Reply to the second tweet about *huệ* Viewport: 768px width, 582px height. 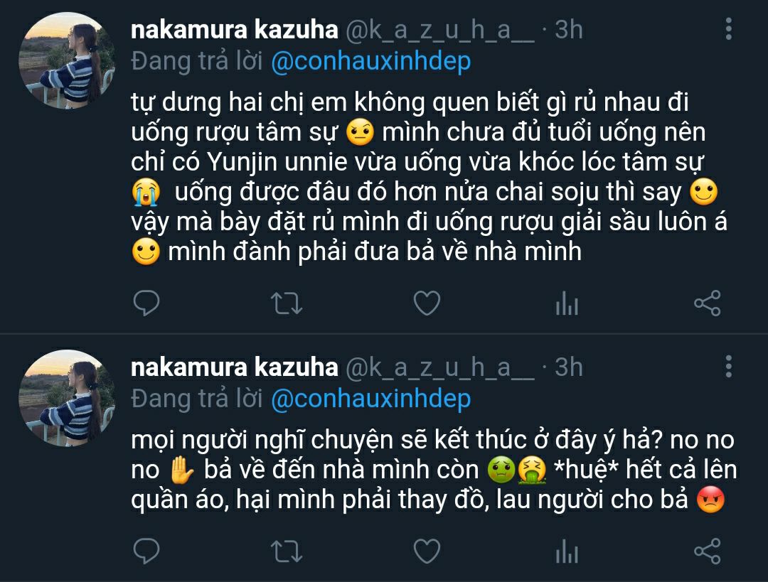coord(146,551)
